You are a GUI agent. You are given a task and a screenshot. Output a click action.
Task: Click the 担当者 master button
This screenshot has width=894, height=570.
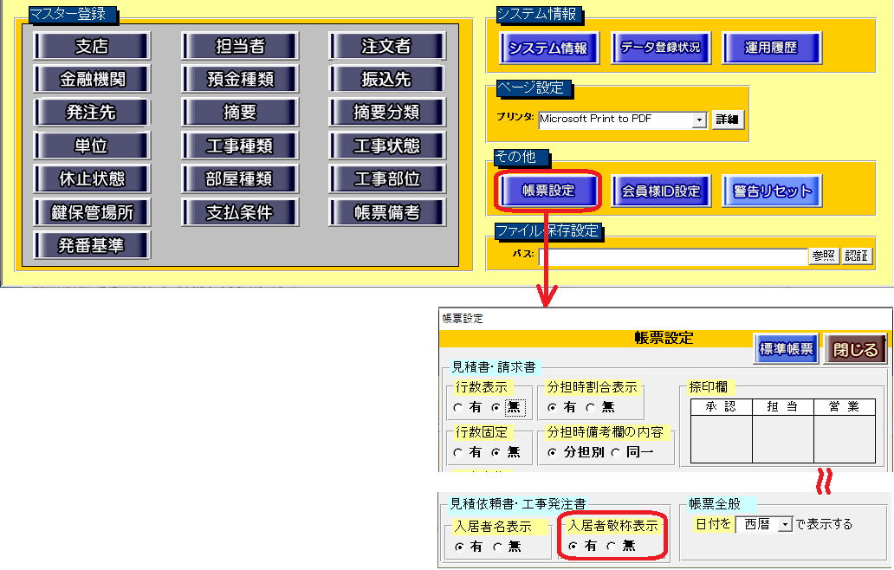coord(239,46)
